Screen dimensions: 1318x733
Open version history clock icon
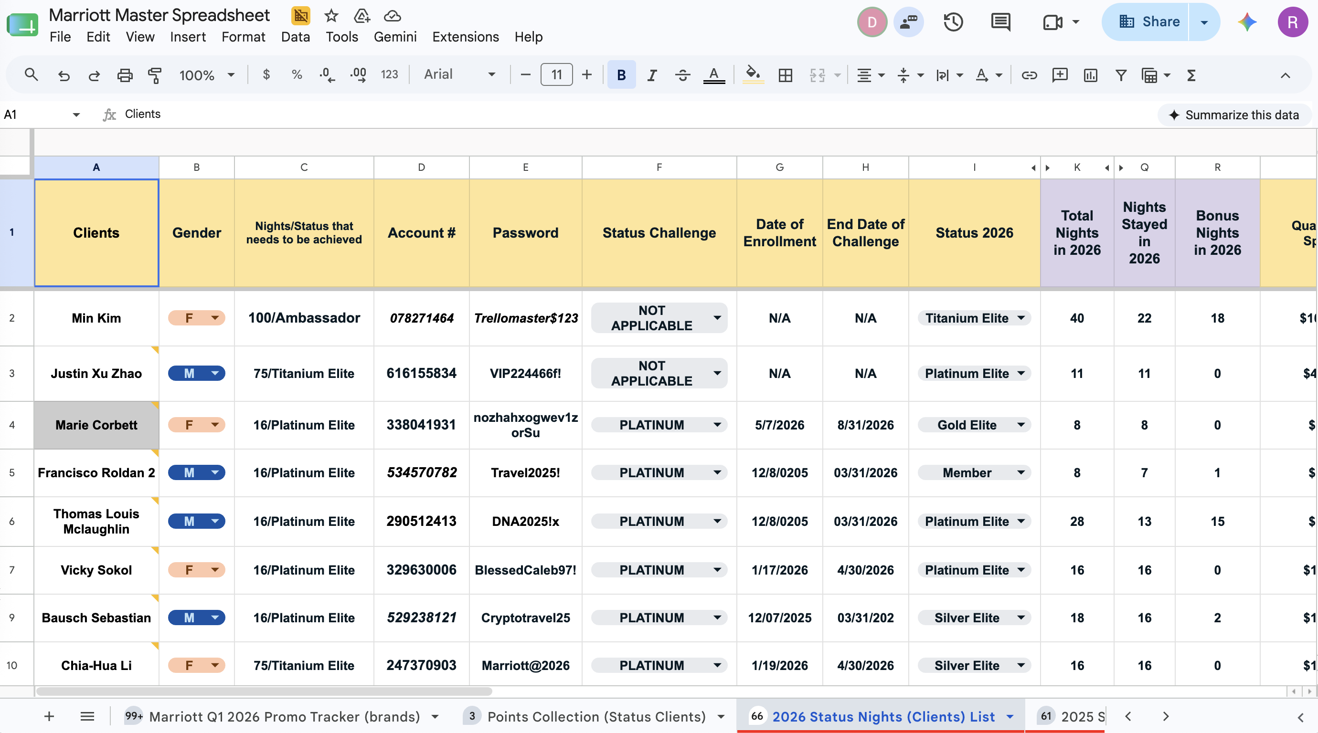(953, 22)
